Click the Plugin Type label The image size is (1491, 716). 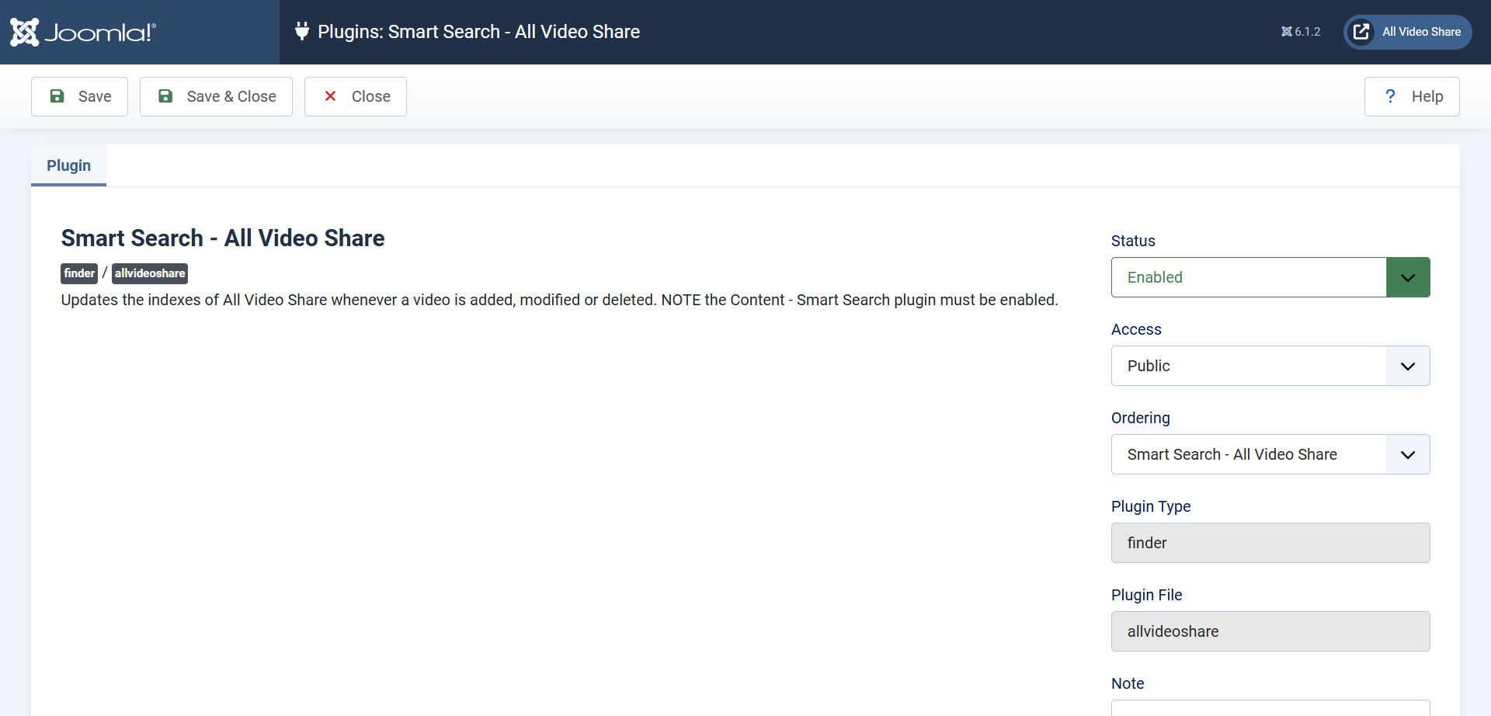click(x=1151, y=506)
